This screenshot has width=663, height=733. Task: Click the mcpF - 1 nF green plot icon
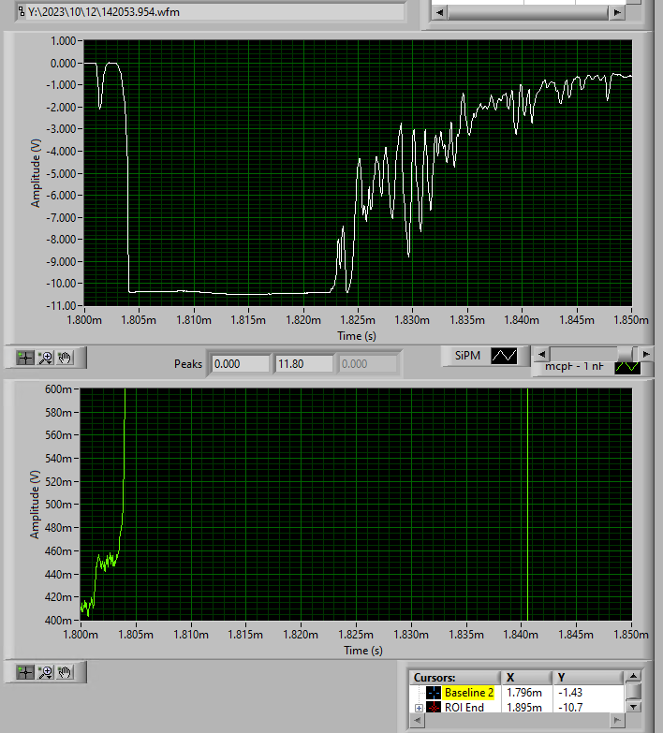[x=627, y=367]
